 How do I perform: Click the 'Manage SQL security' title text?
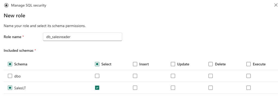click(29, 5)
